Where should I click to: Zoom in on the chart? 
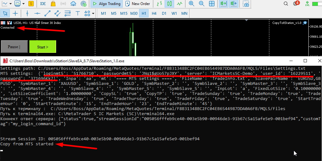click(x=191, y=3)
